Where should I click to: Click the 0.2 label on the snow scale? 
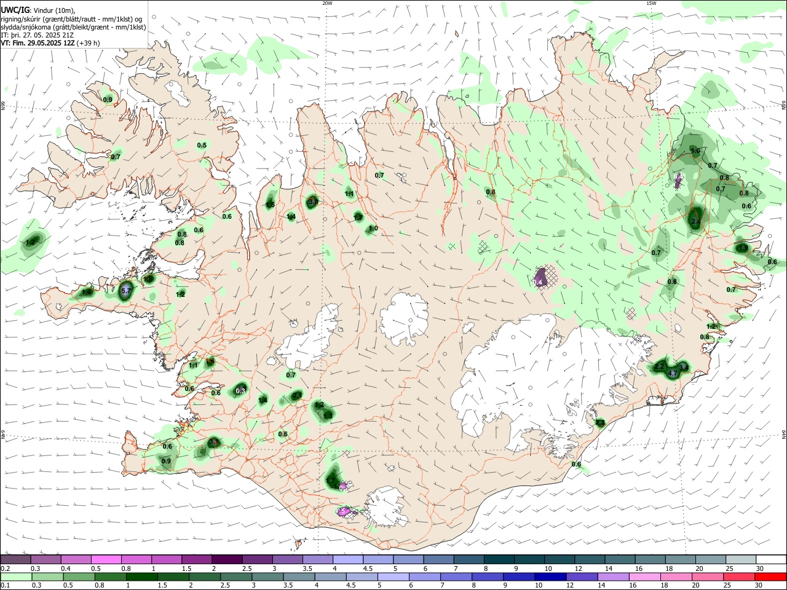[x=5, y=568]
